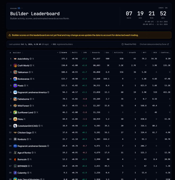
Task: Sort table by Growth column
Action: (132, 52)
